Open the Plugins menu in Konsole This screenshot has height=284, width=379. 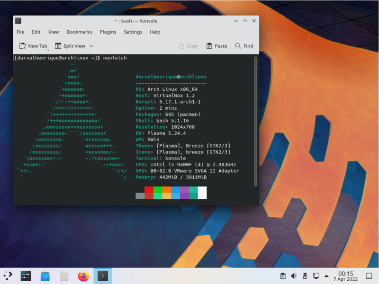[x=108, y=32]
